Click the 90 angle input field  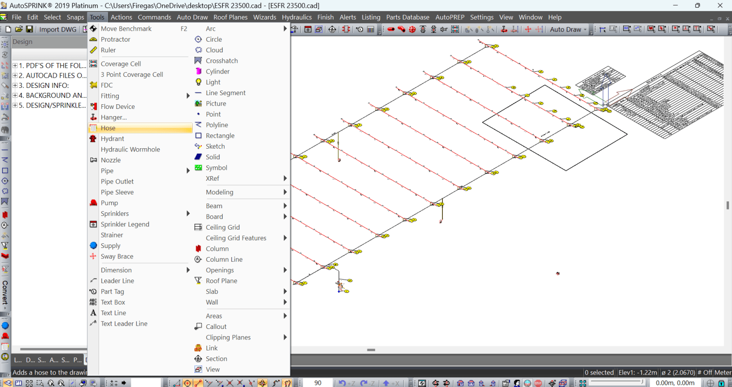point(318,383)
